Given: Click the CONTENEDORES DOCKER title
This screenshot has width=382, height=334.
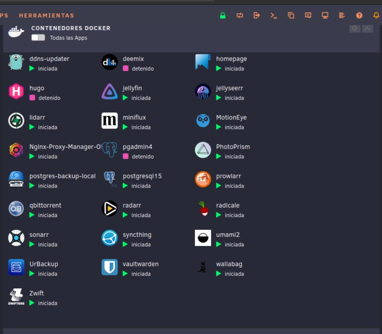Looking at the screenshot, I should point(71,28).
